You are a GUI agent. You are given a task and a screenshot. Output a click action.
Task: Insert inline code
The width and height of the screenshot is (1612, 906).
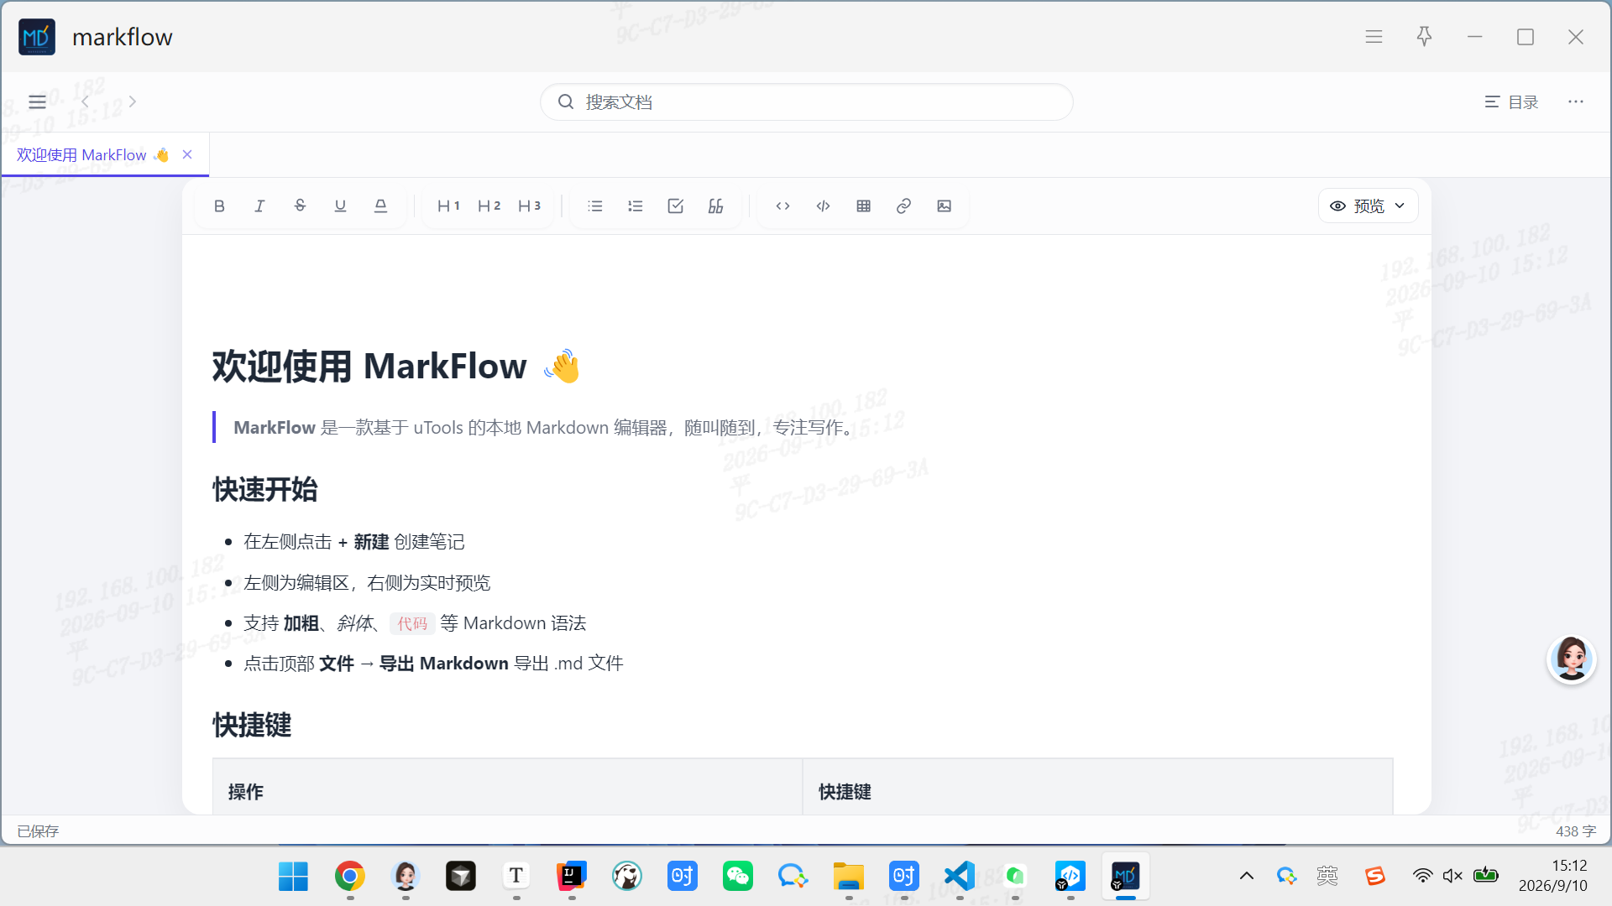point(783,206)
